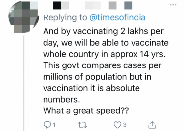This screenshot has width=184, height=131.
Task: Click the word 'numbers.' in the tweet
Action: (61, 99)
